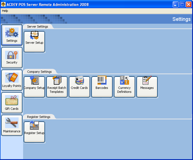Screen dimensions: 193x160
Task: Click the Server Settings section header
Action: pyautogui.click(x=38, y=27)
